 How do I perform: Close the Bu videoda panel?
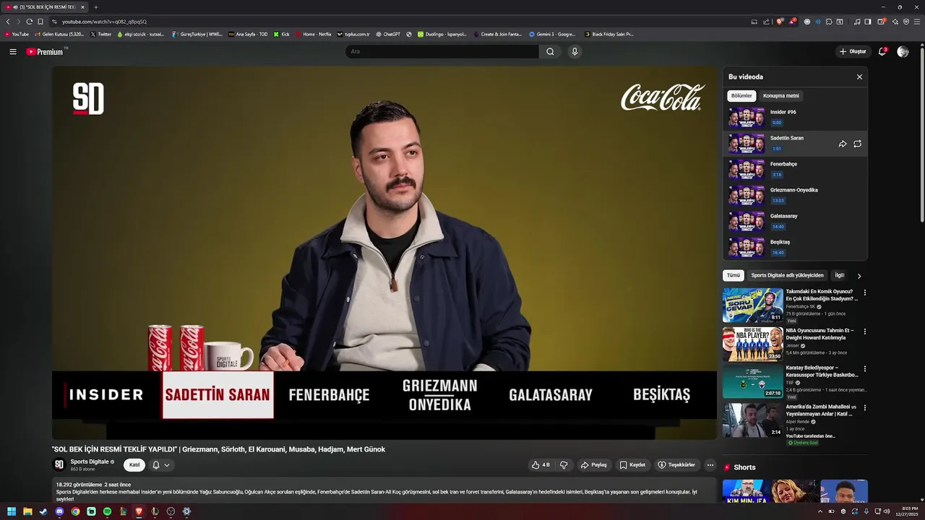click(859, 77)
